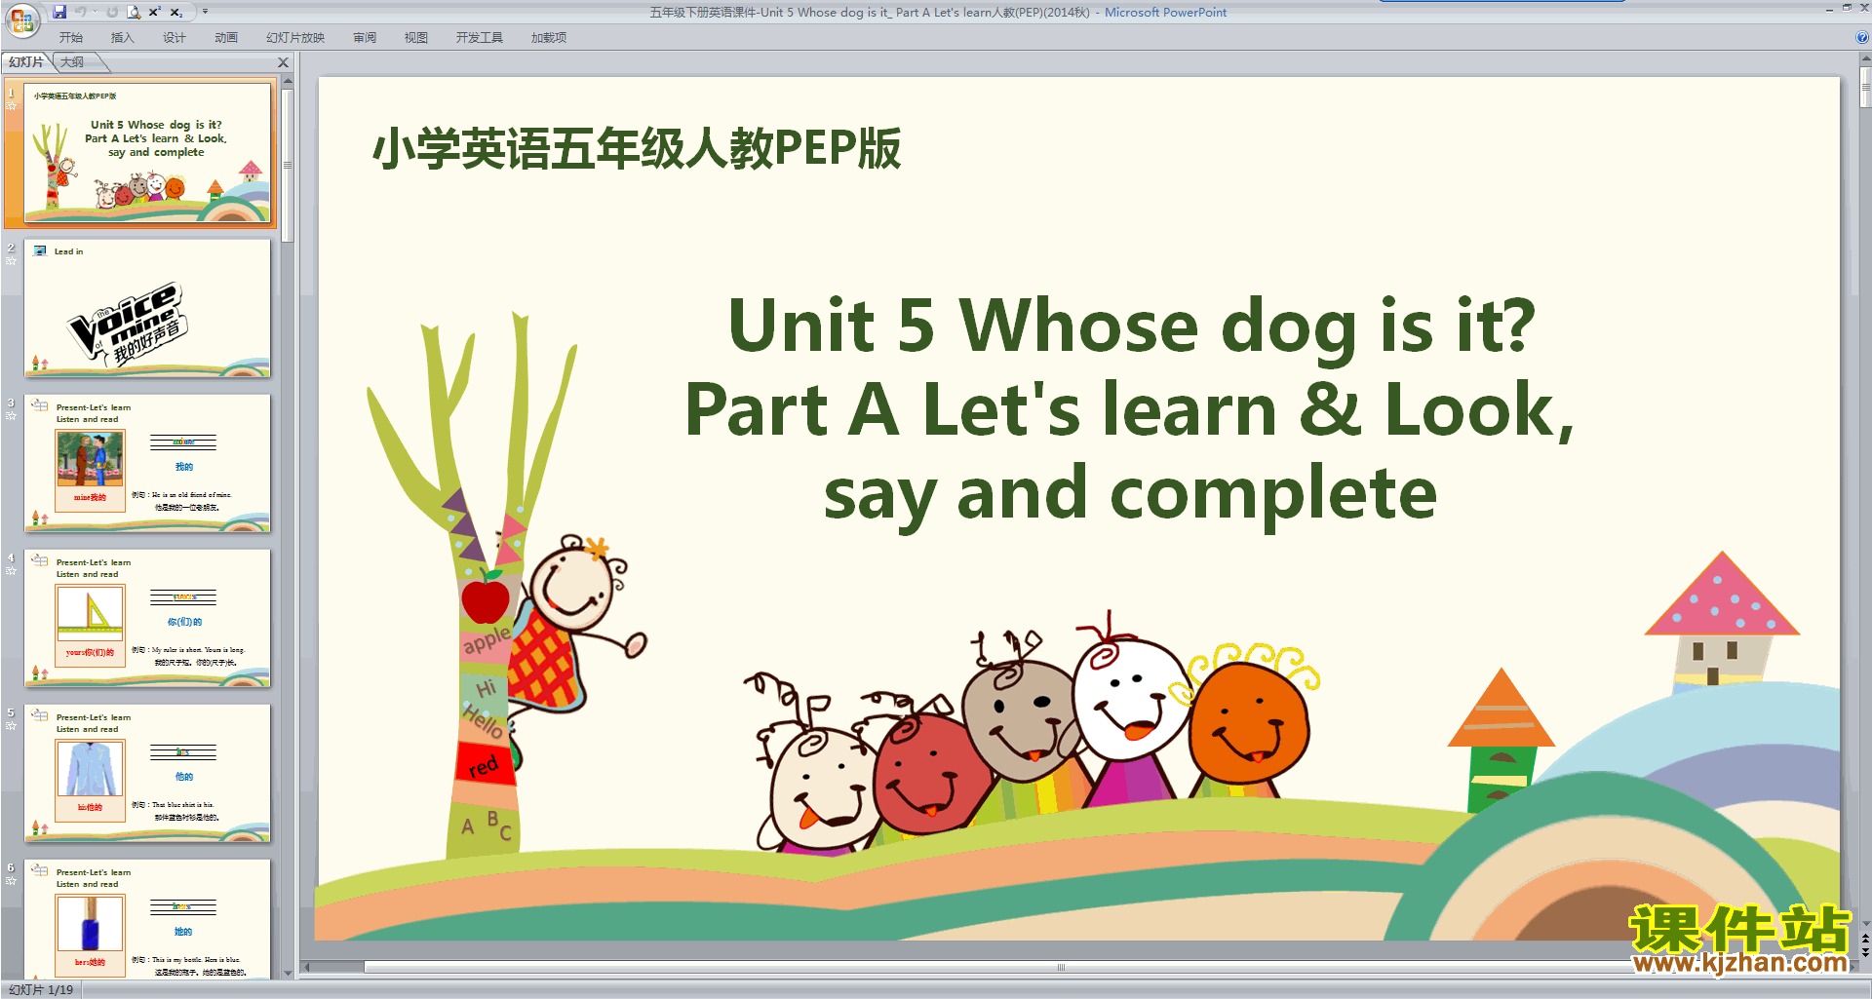Open Customize Quick Access Toolbar dropdown
1872x999 pixels.
point(205,12)
